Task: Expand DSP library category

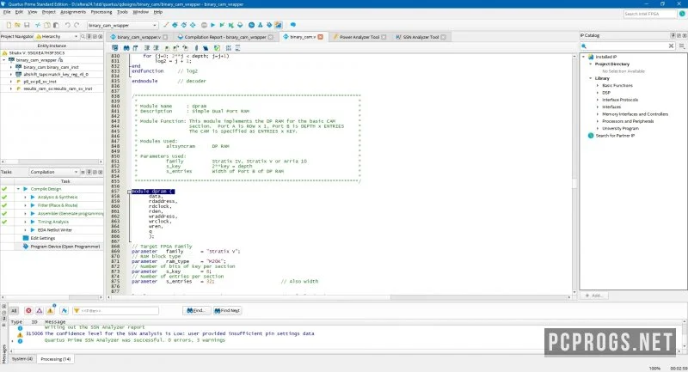Action: 598,93
